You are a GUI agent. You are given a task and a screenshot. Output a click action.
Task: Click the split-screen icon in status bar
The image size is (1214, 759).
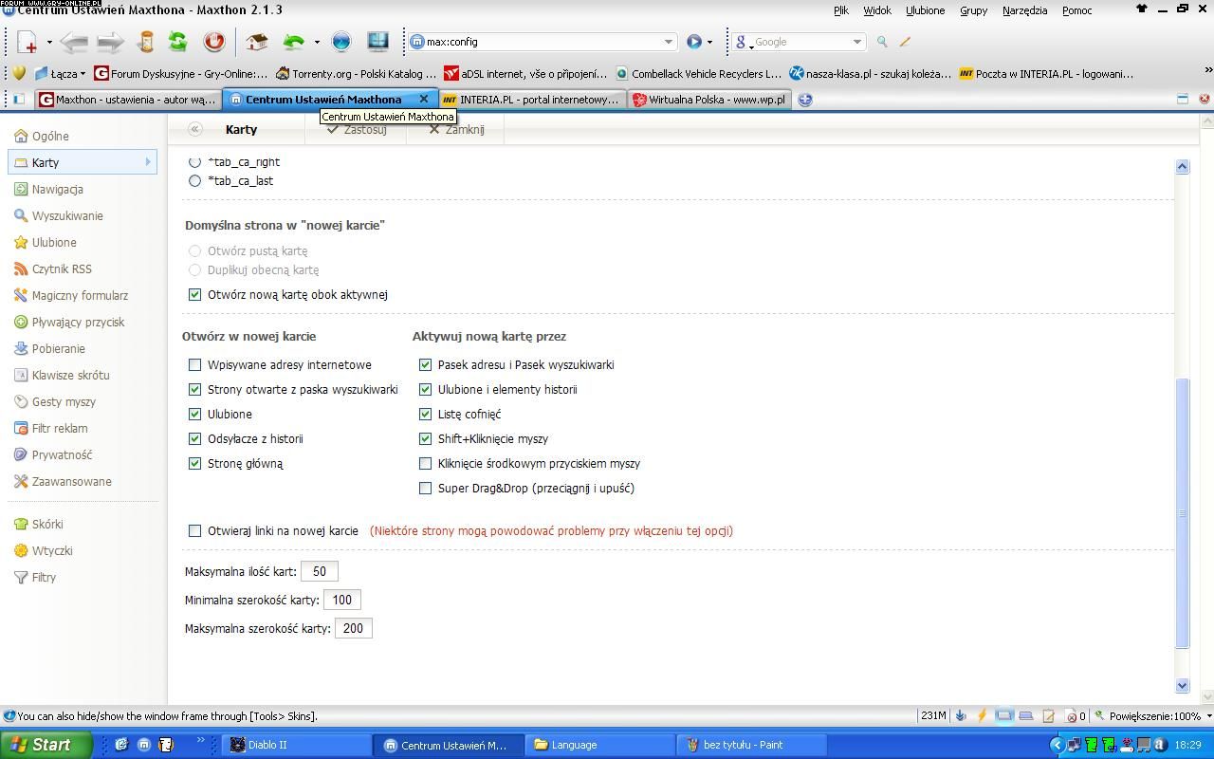1003,715
